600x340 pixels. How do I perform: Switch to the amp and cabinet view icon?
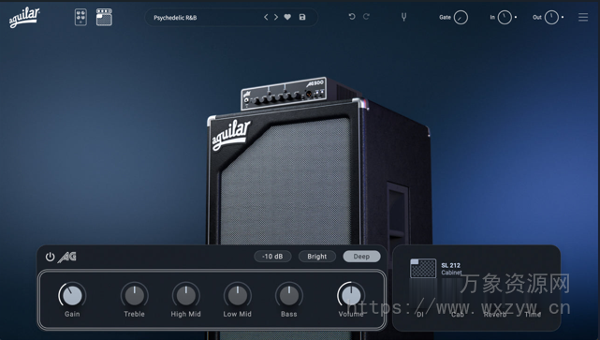pos(104,17)
